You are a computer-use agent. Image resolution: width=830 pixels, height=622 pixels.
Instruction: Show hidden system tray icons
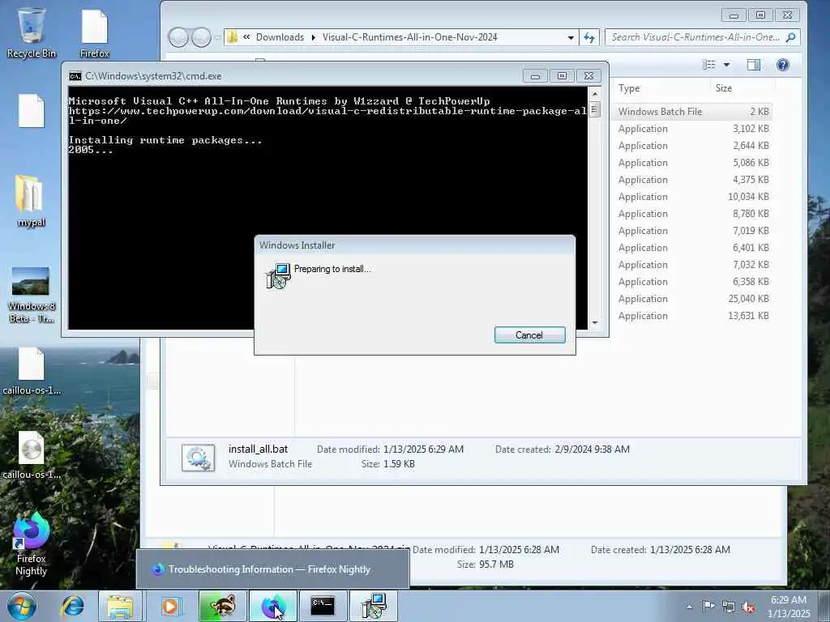pyautogui.click(x=689, y=607)
